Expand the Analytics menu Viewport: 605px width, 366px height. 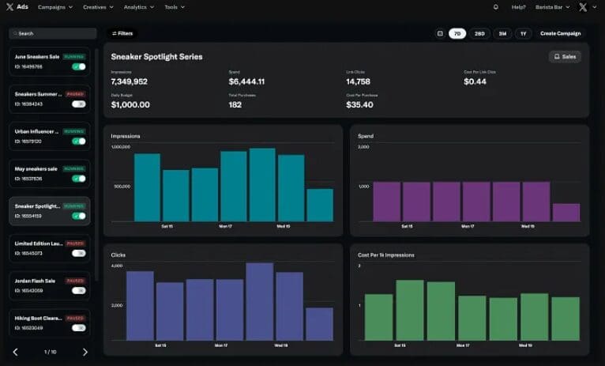pyautogui.click(x=138, y=7)
